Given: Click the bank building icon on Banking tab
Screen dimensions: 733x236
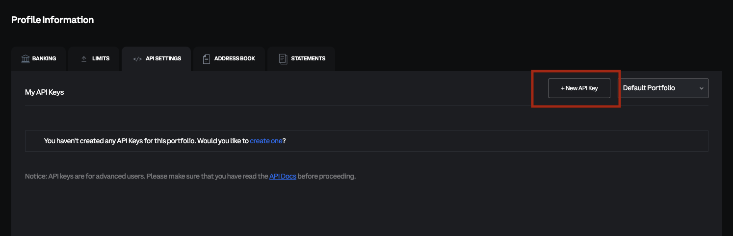Looking at the screenshot, I should click(x=26, y=59).
